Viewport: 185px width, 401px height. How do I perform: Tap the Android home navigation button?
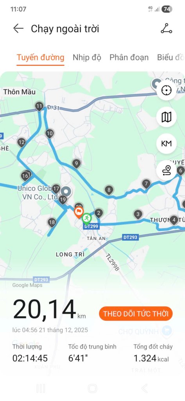[x=92, y=388]
